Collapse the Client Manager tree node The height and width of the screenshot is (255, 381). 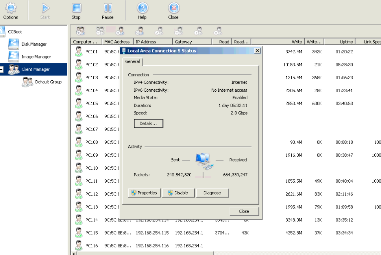pyautogui.click(x=1, y=70)
